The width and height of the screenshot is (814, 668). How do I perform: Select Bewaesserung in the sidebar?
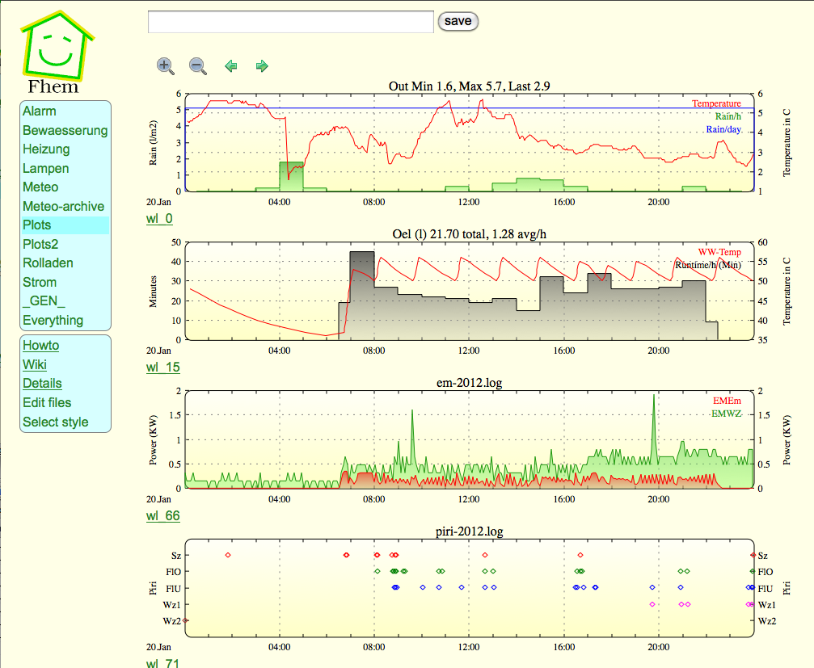coord(65,130)
